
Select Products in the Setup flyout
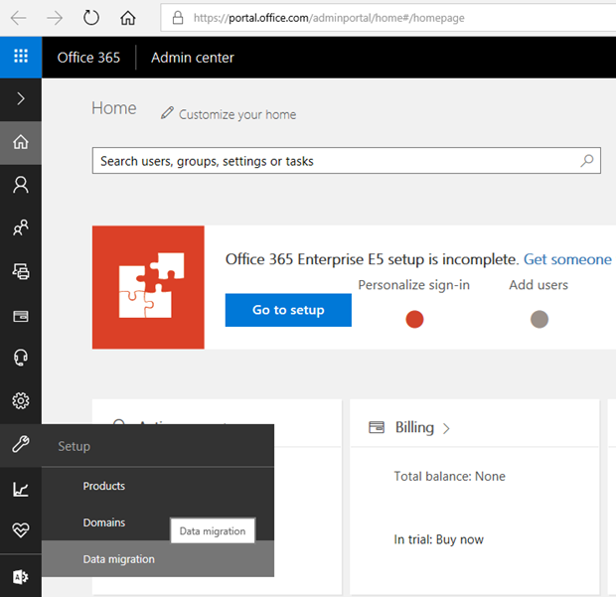103,486
